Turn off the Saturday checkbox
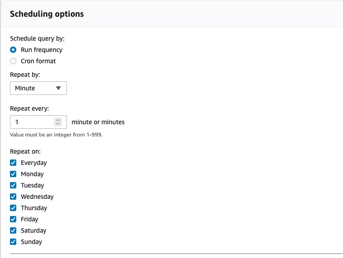 [13, 230]
